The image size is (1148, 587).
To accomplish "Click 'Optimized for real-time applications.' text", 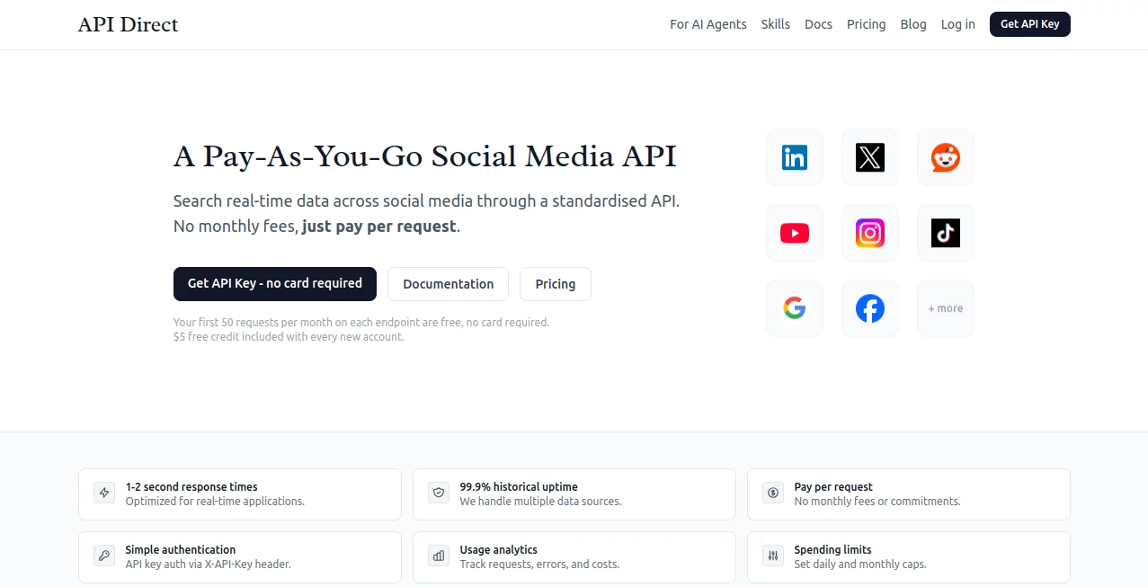I will point(215,502).
